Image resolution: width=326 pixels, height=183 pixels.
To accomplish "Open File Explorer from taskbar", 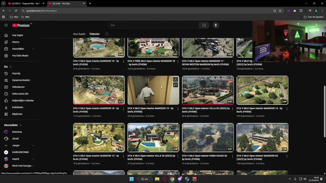I will 157,179.
